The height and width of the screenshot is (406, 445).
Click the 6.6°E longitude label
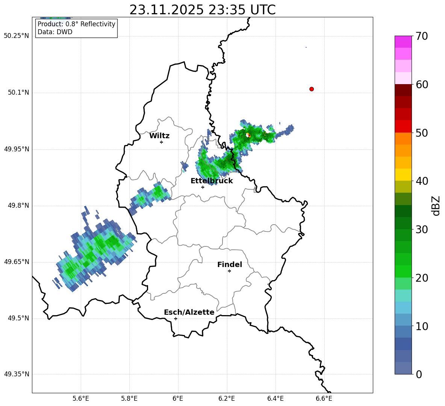point(324,398)
